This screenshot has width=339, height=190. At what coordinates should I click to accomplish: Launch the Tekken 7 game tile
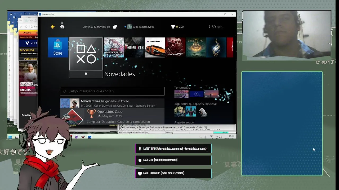pos(175,47)
